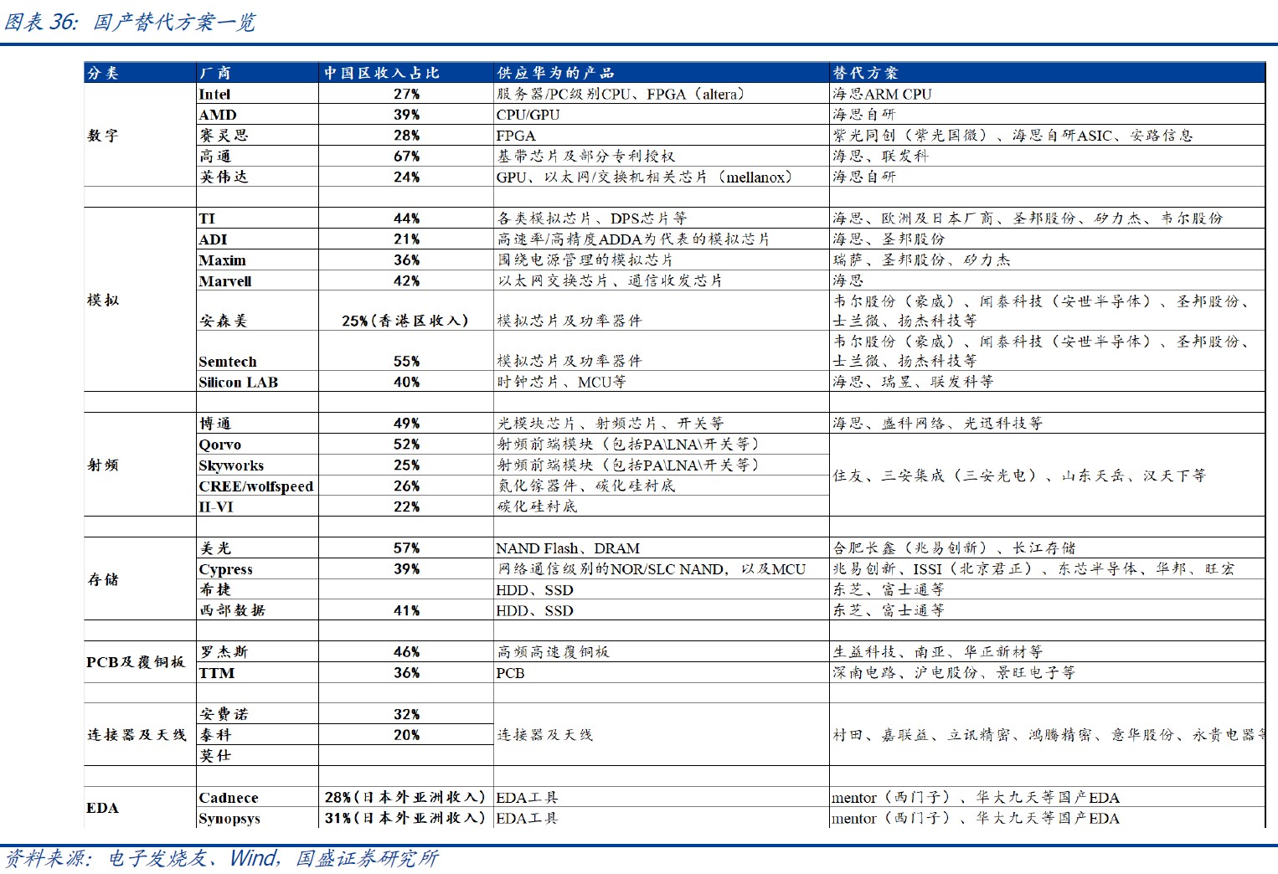The height and width of the screenshot is (874, 1278).
Task: Click the 分类 column header
Action: tap(140, 73)
